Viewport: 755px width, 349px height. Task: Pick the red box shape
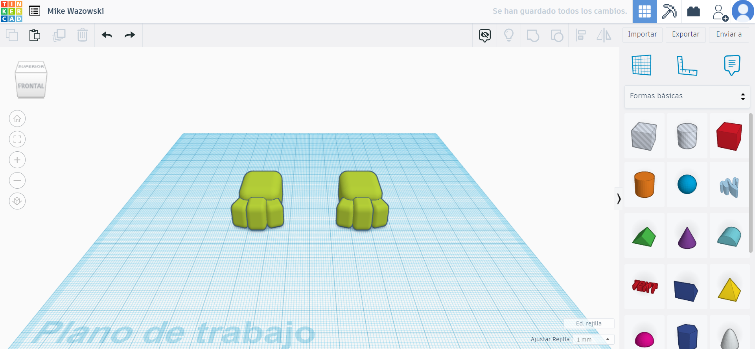pyautogui.click(x=729, y=136)
